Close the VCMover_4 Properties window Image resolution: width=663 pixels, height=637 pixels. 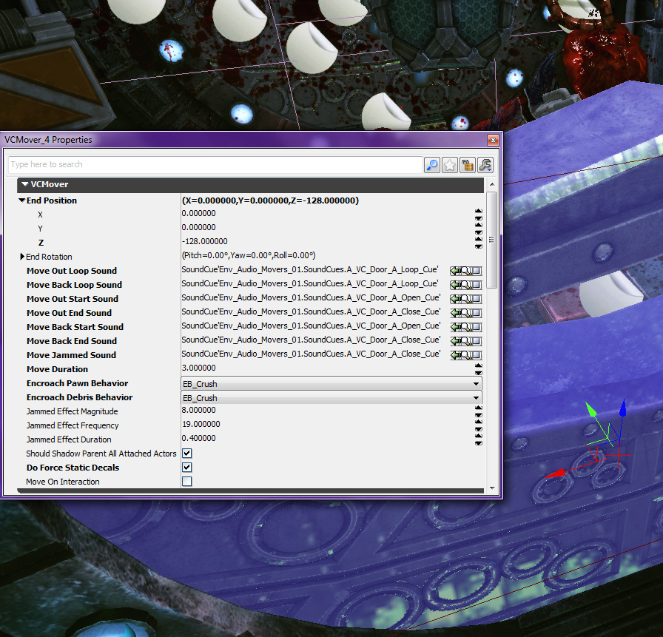493,140
